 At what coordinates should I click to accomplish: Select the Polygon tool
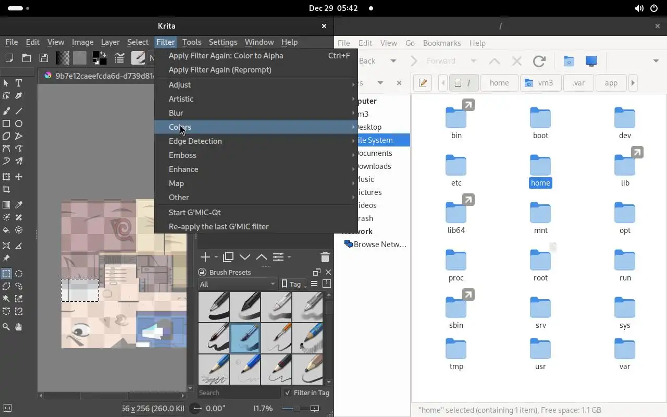coord(6,136)
